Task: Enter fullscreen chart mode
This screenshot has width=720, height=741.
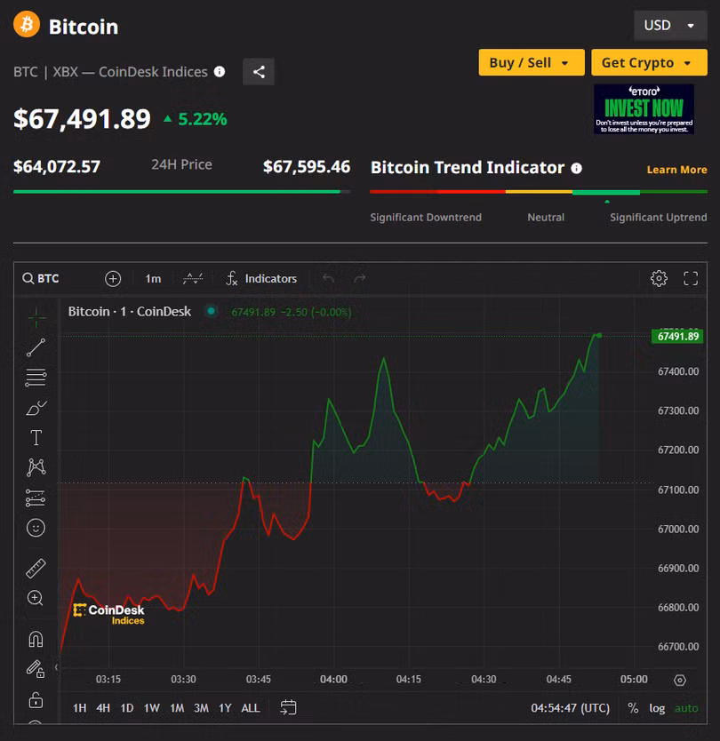Action: [691, 278]
